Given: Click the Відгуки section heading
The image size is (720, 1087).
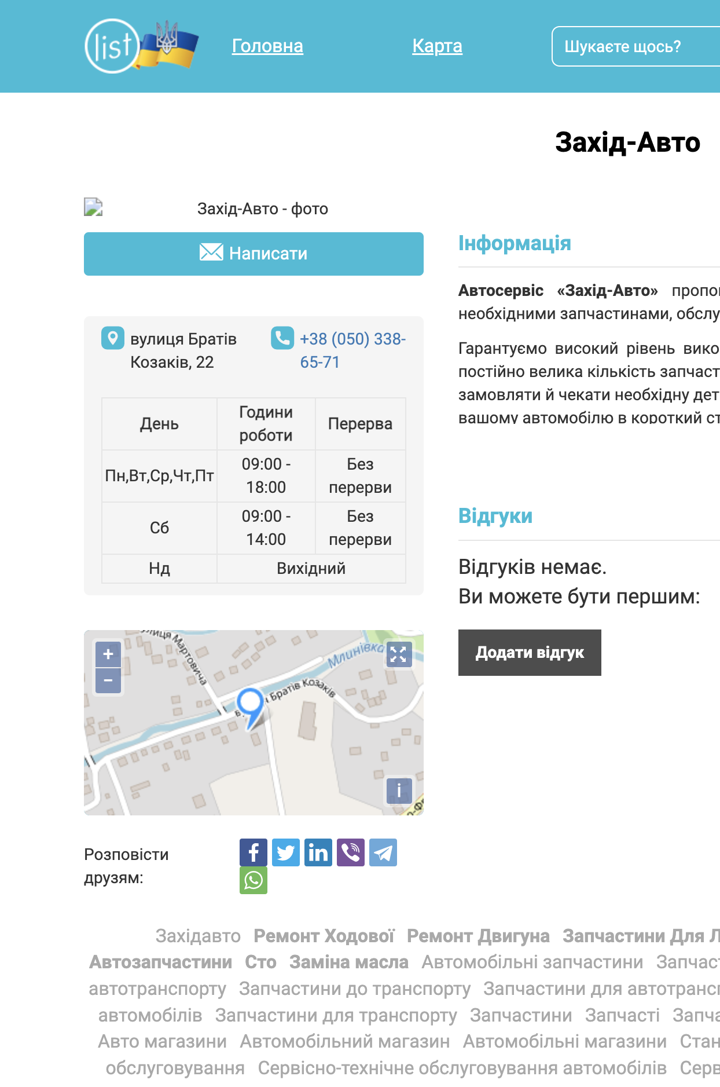Looking at the screenshot, I should (495, 516).
